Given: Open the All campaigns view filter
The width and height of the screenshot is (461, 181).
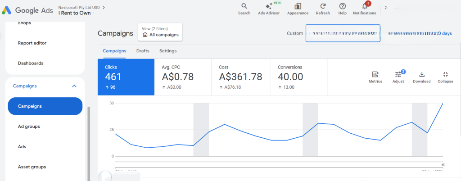Looking at the screenshot, I should [x=160, y=32].
